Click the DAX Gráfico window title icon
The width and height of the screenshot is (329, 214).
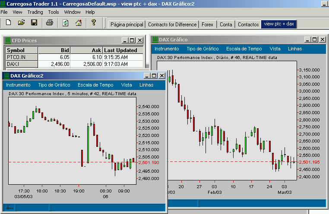[x=155, y=39]
